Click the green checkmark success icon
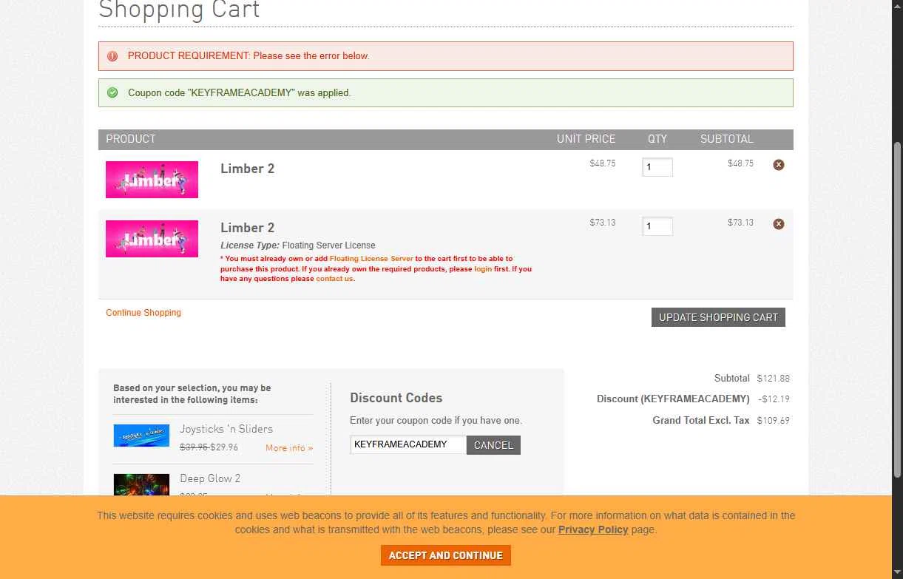The width and height of the screenshot is (903, 579). point(112,93)
